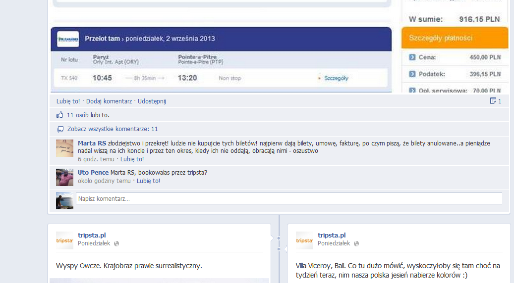Screen dimensions: 514x283
Task: Click the share count number 1
Action: pyautogui.click(x=500, y=101)
